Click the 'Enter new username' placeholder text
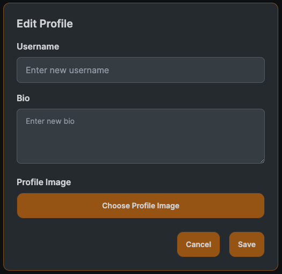Screen dimensions: 282x274 (68, 70)
